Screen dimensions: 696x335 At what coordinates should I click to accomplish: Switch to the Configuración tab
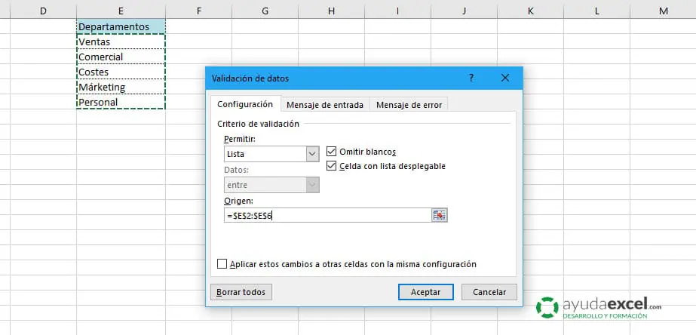click(x=245, y=104)
